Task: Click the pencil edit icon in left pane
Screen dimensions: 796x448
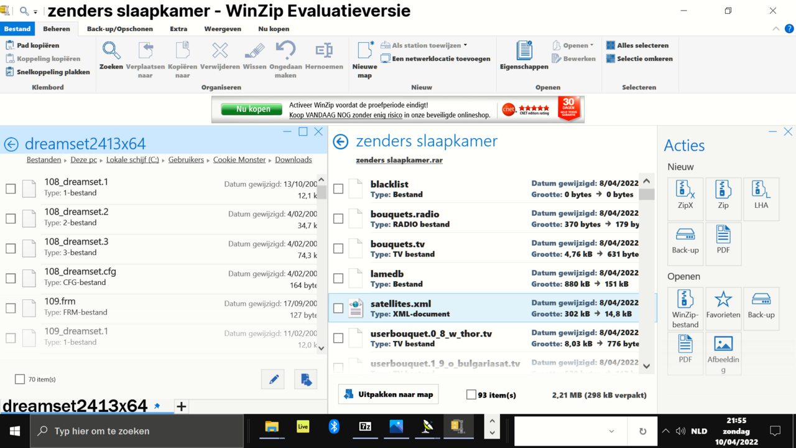Action: 273,380
